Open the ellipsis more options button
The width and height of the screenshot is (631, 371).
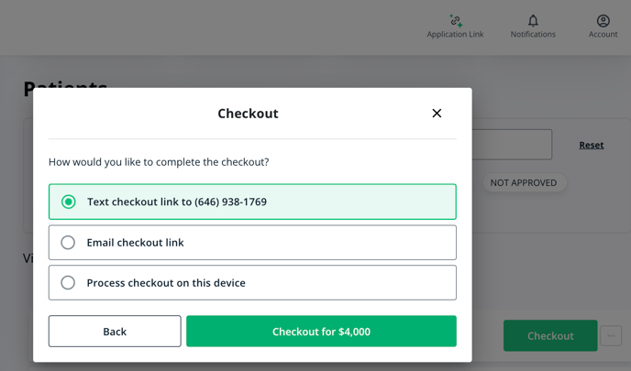(x=611, y=336)
